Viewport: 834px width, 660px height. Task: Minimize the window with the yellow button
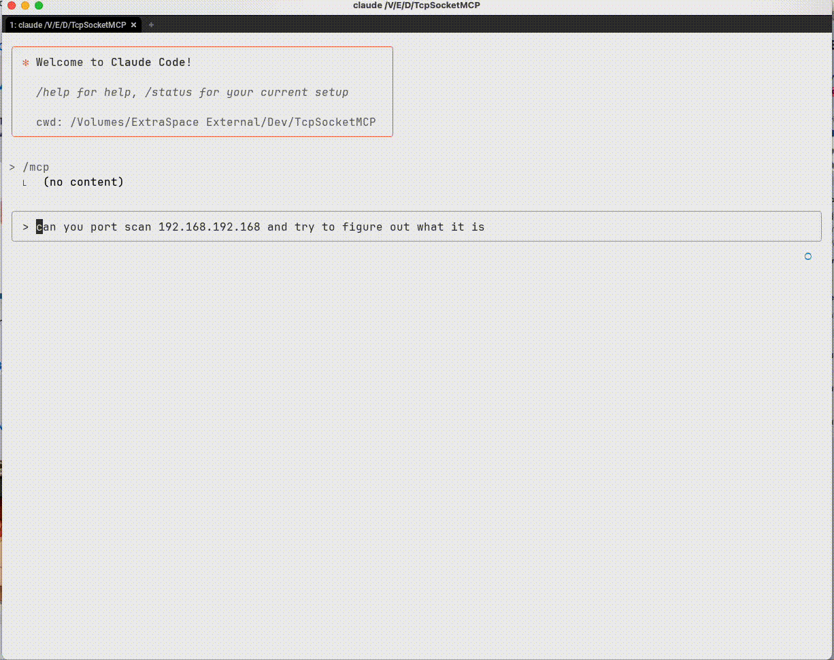pyautogui.click(x=25, y=5)
